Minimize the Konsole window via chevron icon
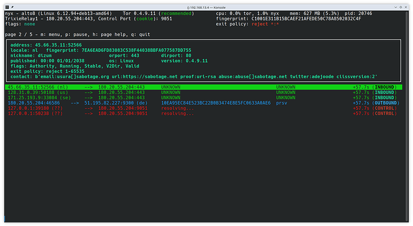Screen dimensions: 413x226 click(x=396, y=7)
